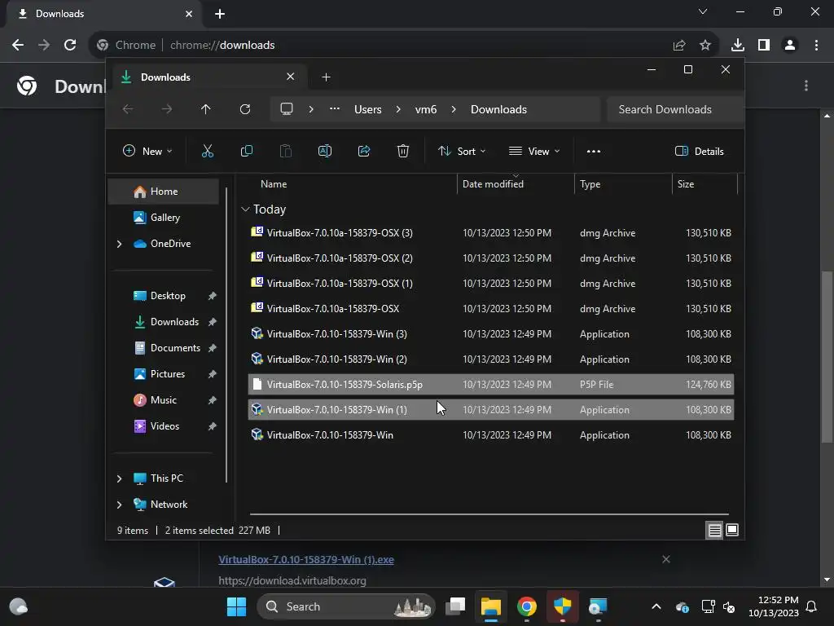Open Chrome's downloads tray icon

click(738, 46)
